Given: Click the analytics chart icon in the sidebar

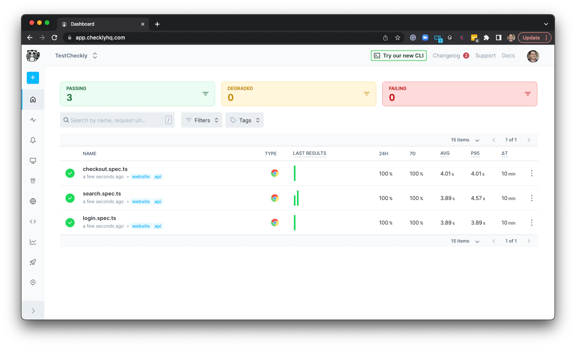Looking at the screenshot, I should 33,241.
